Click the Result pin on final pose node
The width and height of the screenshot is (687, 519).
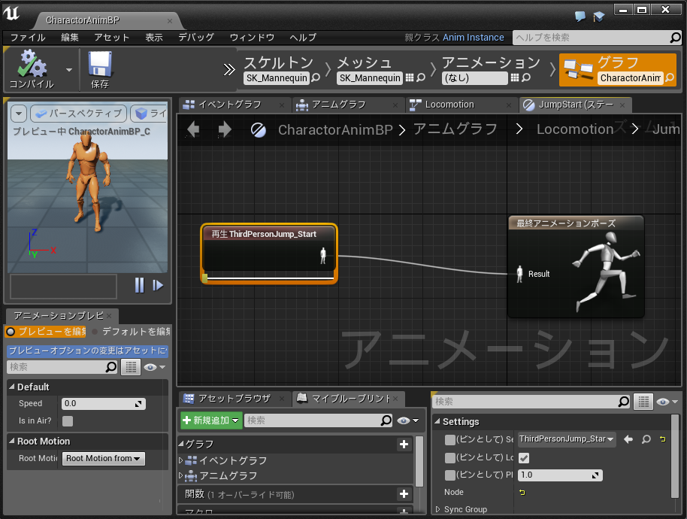(519, 274)
